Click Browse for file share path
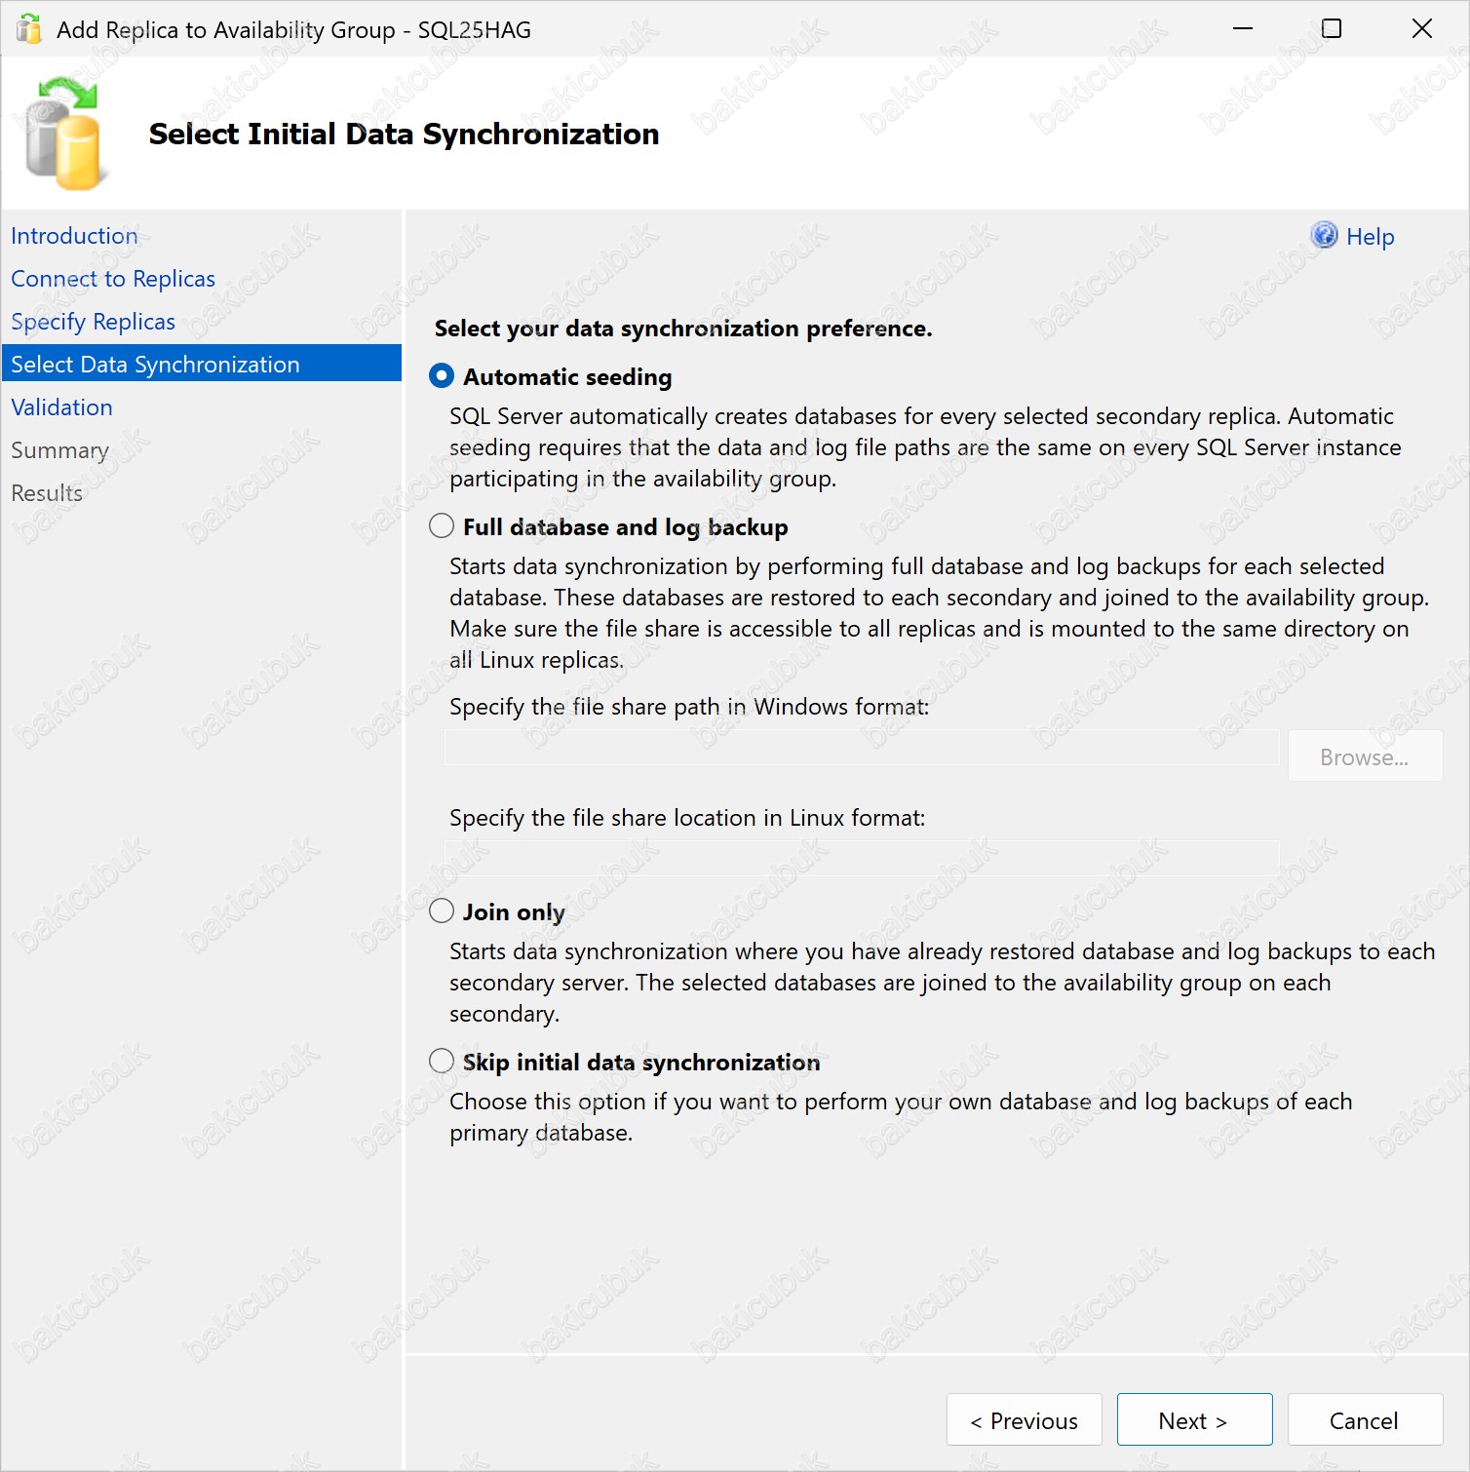The image size is (1470, 1472). tap(1364, 757)
